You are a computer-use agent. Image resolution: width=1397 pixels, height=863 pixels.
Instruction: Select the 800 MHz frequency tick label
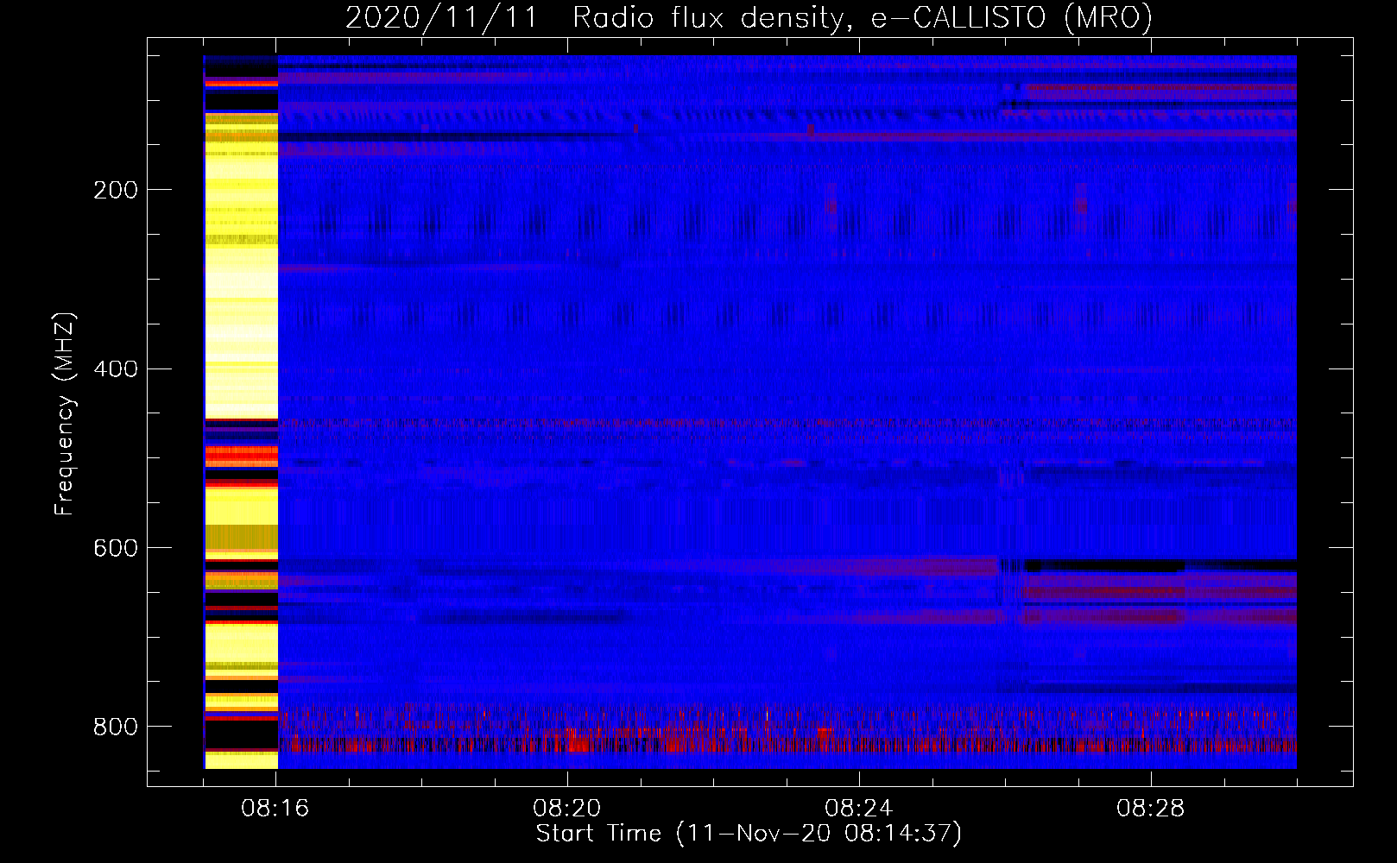pyautogui.click(x=115, y=727)
